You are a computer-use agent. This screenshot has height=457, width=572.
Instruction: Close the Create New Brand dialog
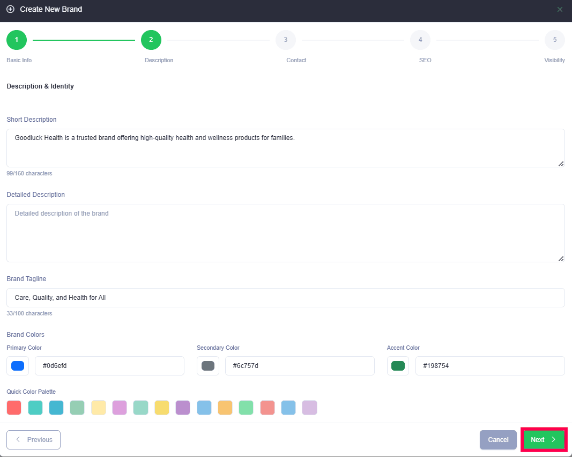(x=560, y=10)
